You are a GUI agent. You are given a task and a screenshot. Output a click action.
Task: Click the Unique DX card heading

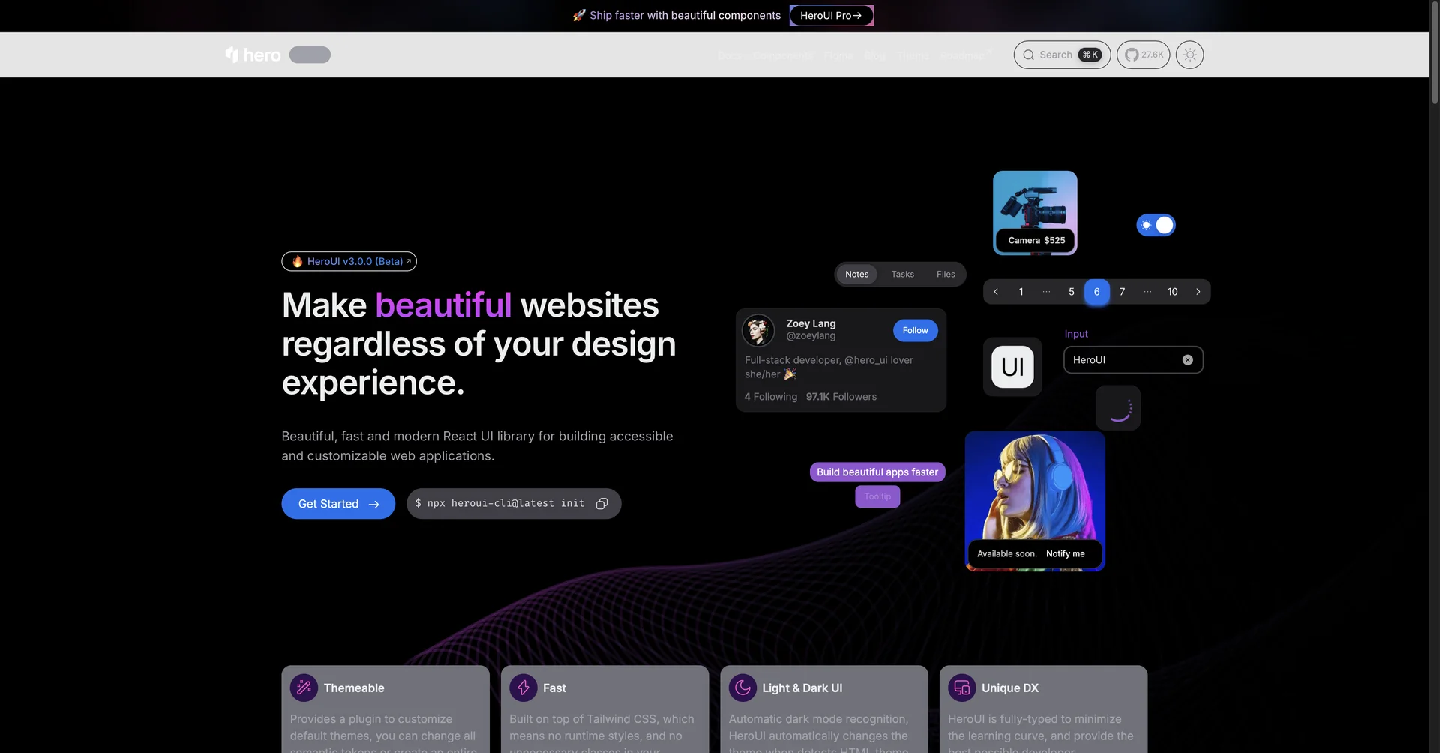click(1010, 688)
